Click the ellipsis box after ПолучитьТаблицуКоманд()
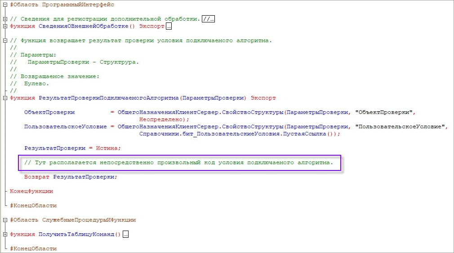This screenshot has height=253, width=454. (x=125, y=234)
